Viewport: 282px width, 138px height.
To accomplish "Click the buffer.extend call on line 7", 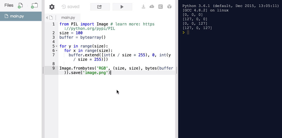I will (x=85, y=55).
